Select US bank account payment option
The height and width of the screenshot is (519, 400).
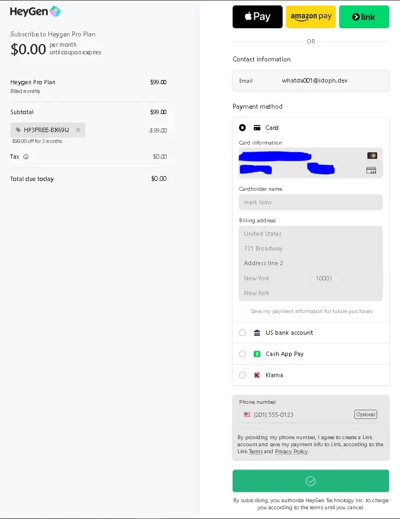tap(242, 333)
